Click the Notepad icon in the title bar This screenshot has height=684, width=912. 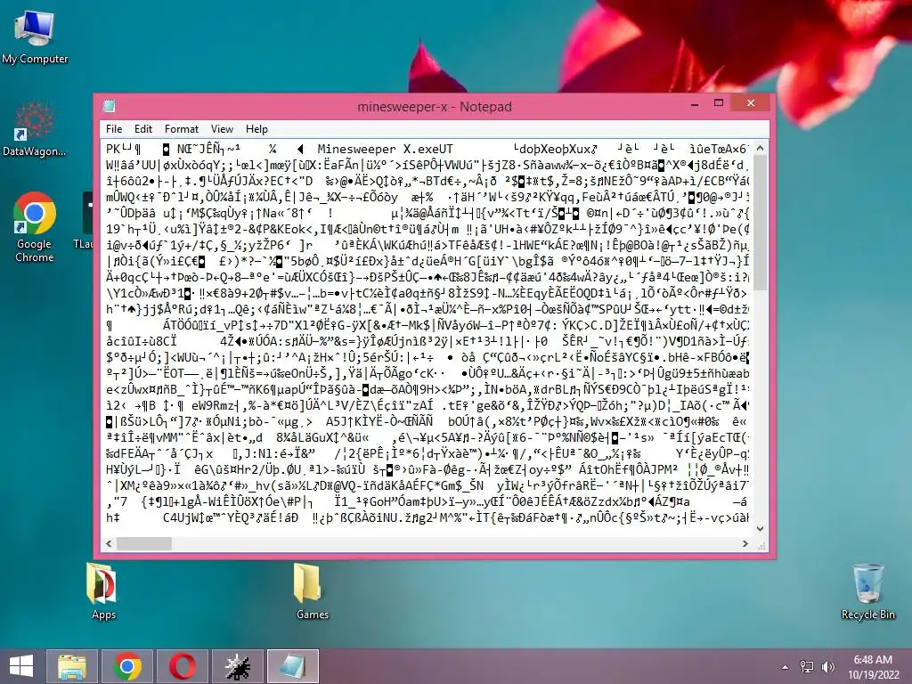pyautogui.click(x=109, y=107)
